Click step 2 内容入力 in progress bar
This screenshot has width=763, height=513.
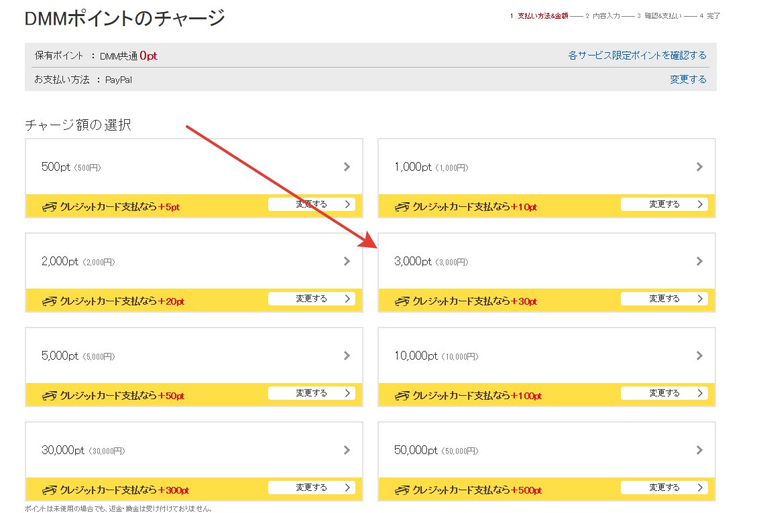pos(603,16)
